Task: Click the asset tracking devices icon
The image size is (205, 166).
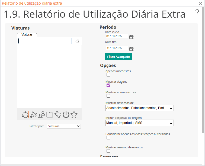Action: (33, 115)
